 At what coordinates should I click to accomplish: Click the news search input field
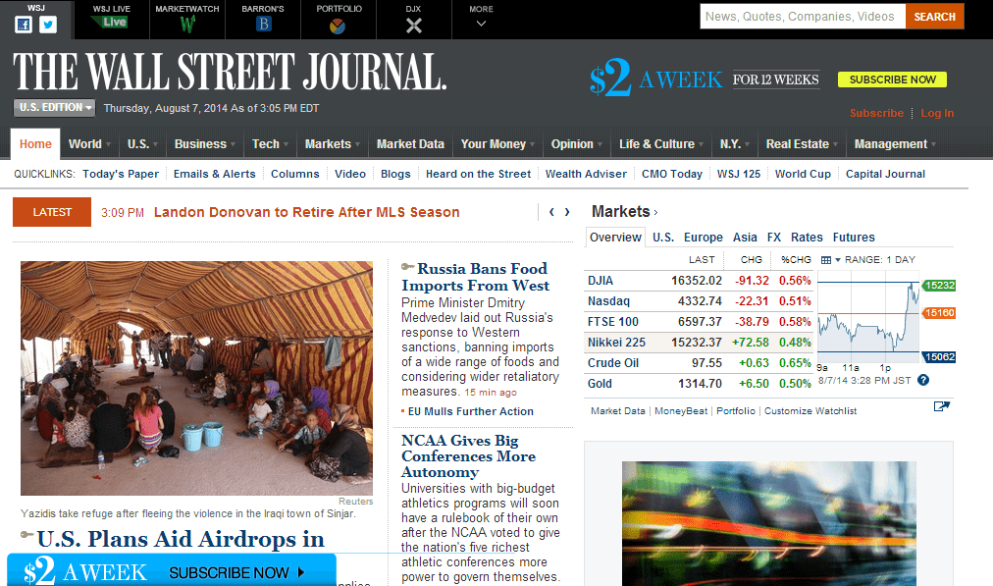[x=803, y=17]
